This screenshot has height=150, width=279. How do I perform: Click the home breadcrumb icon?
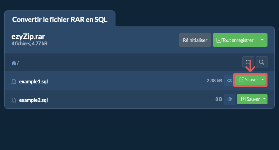[14, 63]
